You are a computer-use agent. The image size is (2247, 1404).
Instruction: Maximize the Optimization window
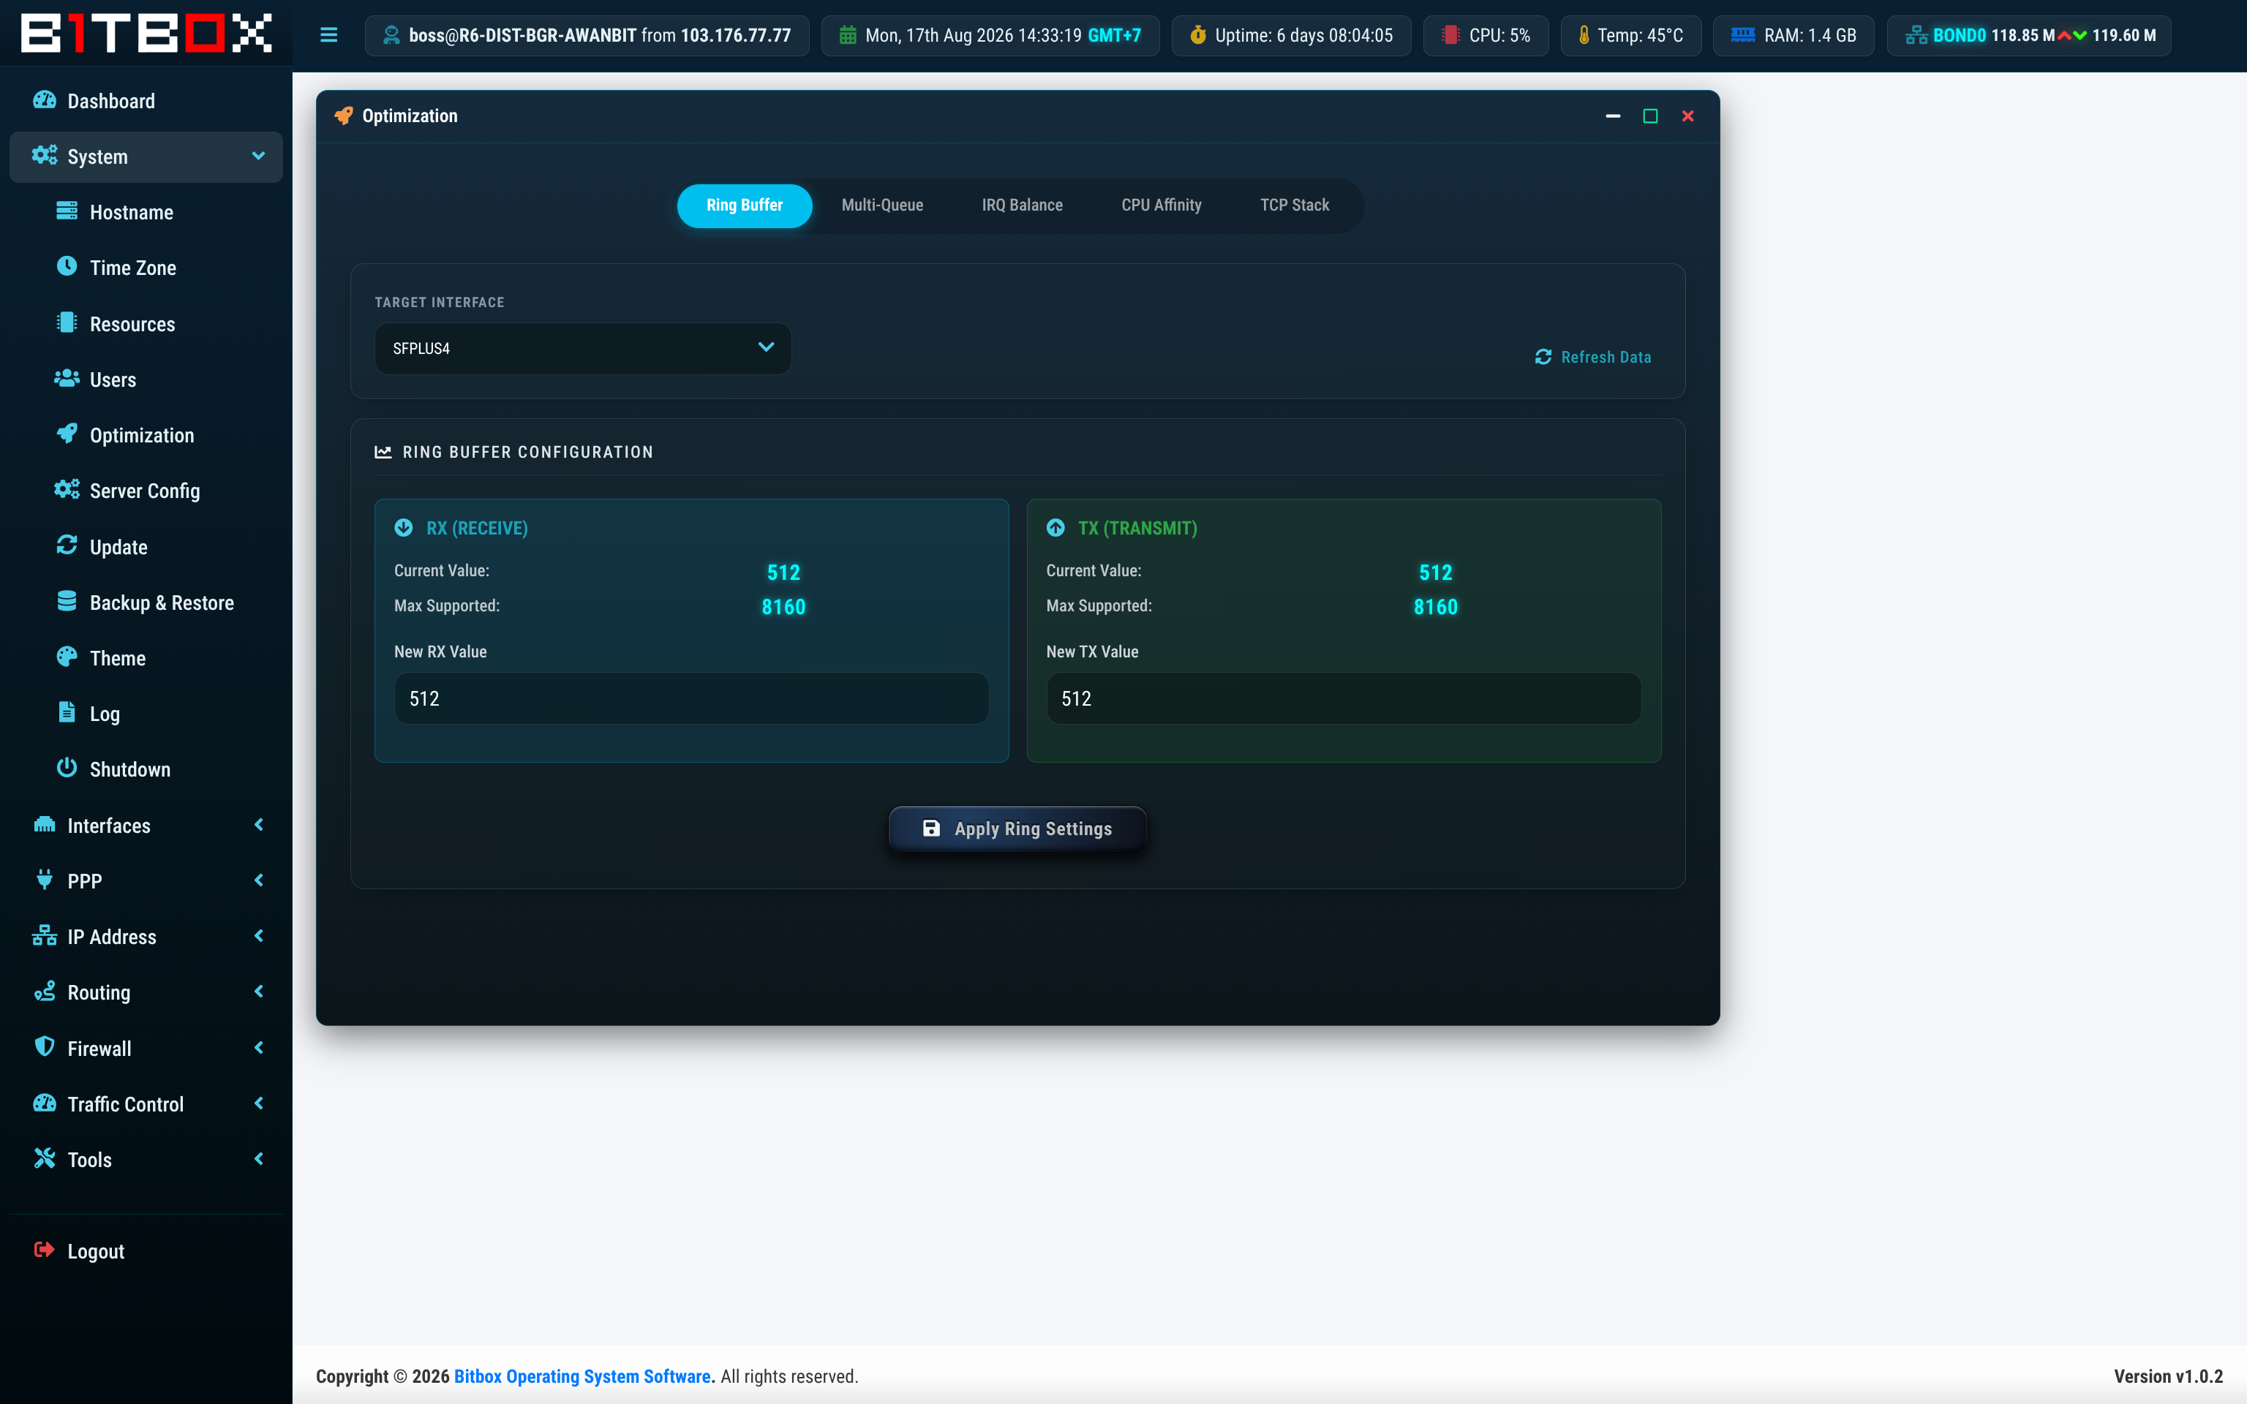(1650, 116)
